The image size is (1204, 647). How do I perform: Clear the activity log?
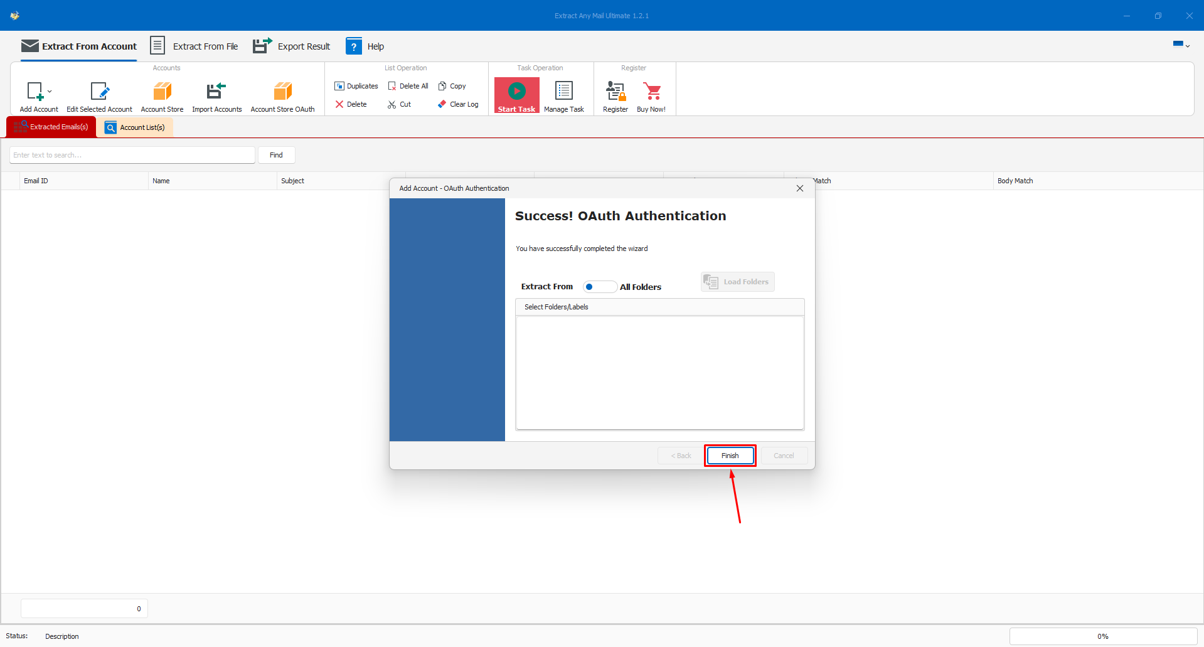(457, 104)
